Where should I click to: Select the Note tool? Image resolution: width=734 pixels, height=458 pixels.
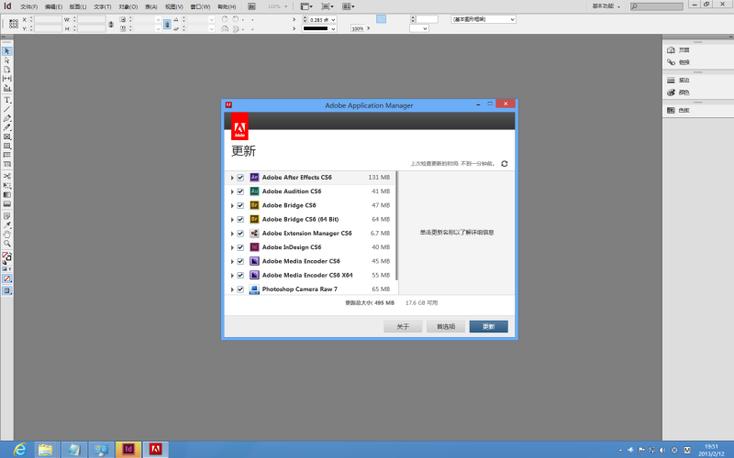point(7,216)
